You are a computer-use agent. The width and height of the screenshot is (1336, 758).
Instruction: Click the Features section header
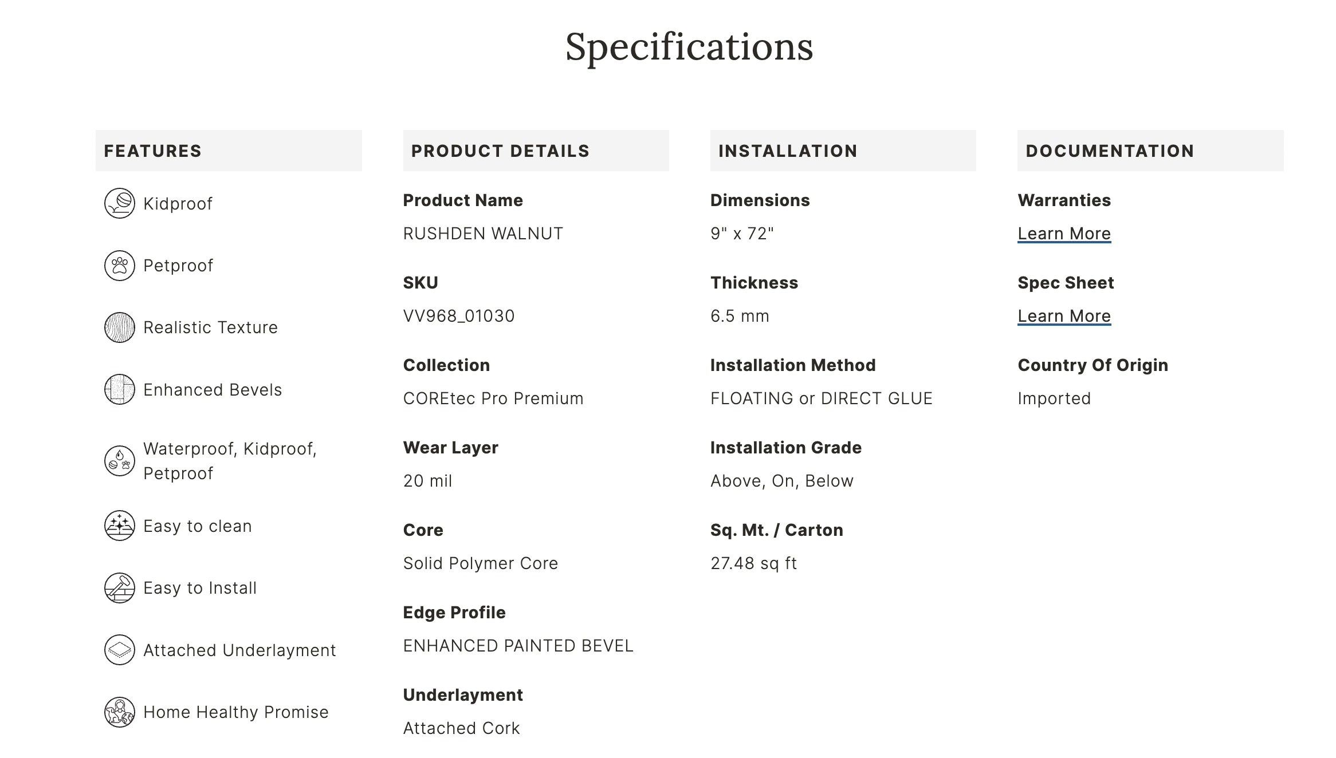(x=152, y=151)
